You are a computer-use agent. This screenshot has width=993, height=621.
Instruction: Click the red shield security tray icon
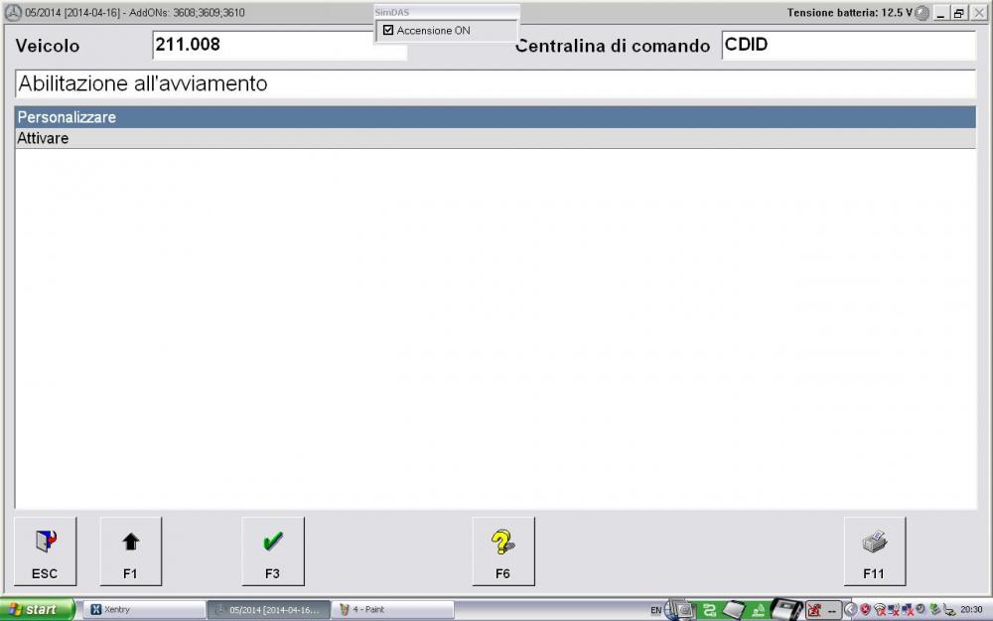coord(865,609)
